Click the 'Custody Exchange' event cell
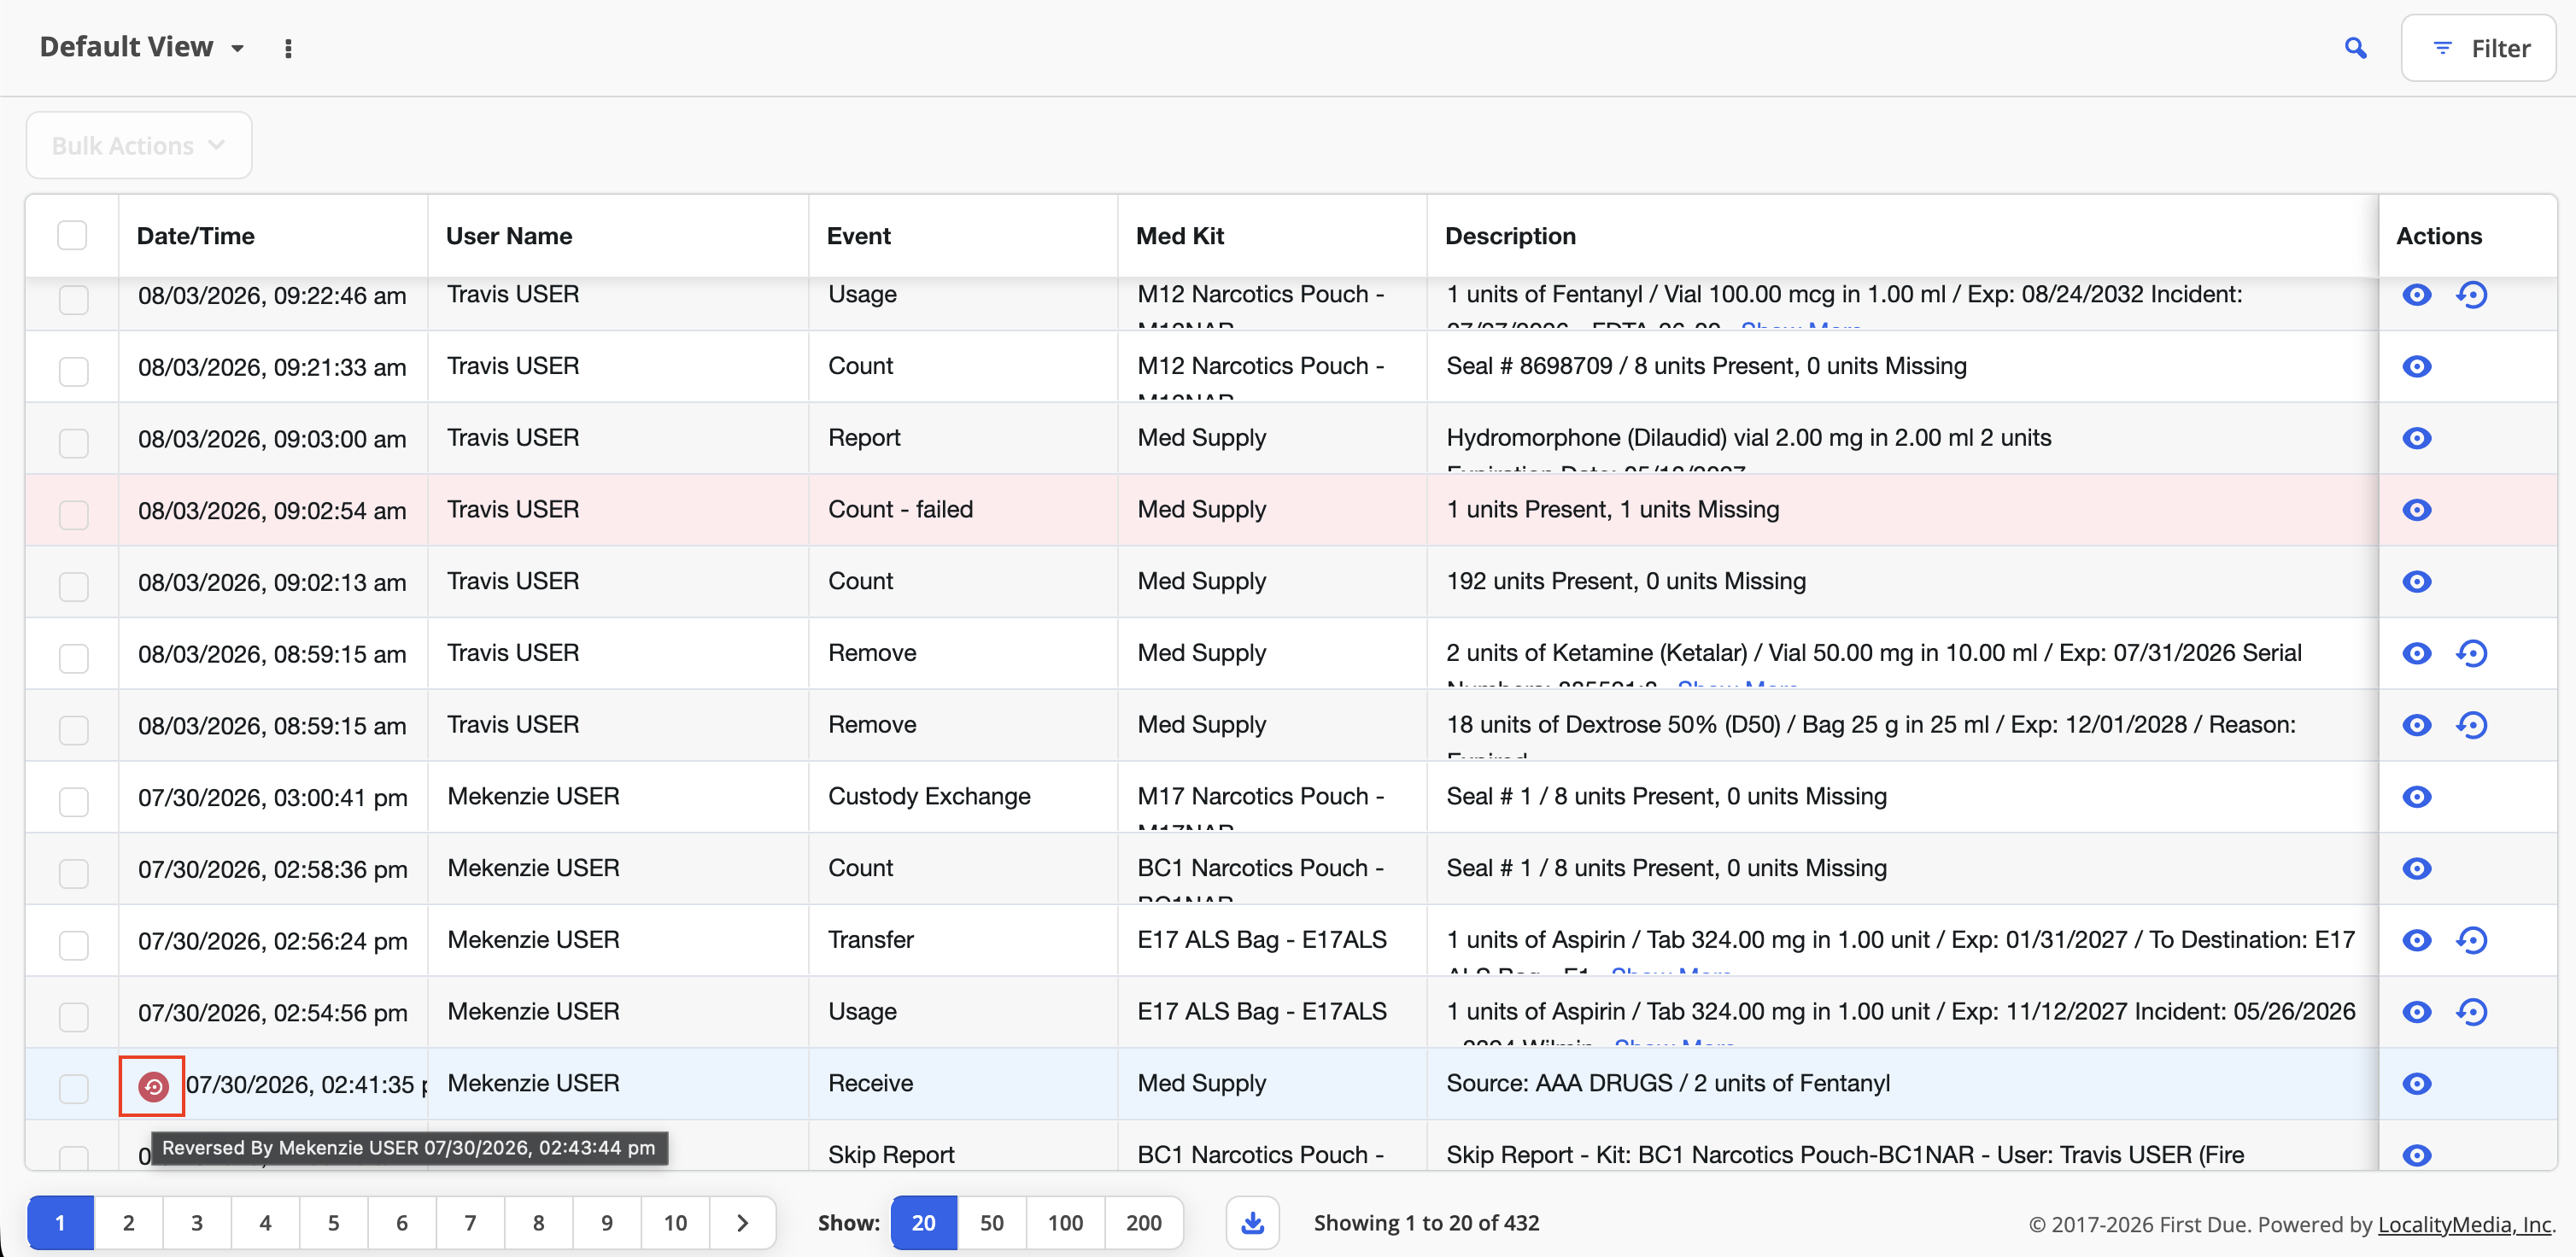 click(x=929, y=796)
